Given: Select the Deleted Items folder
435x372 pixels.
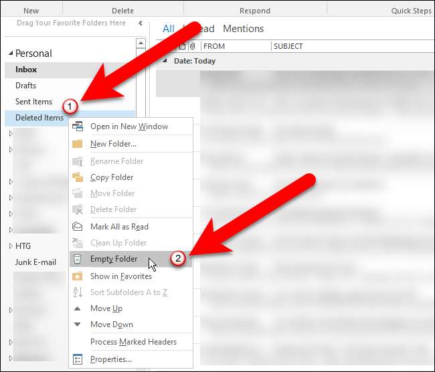Looking at the screenshot, I should pyautogui.click(x=39, y=118).
